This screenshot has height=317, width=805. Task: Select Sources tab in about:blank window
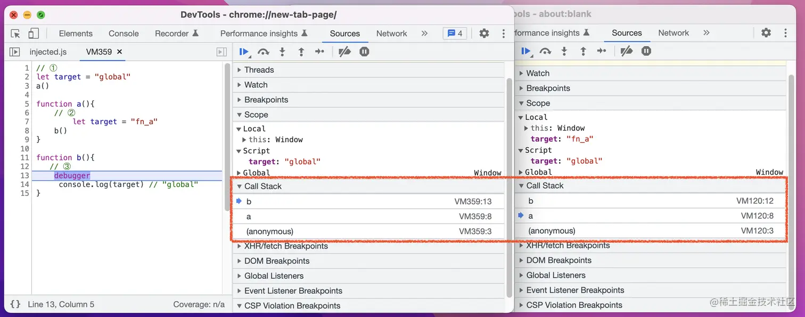click(x=627, y=33)
